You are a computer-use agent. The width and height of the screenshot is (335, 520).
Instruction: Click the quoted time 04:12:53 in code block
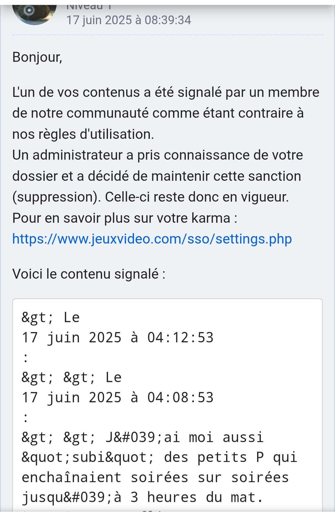click(180, 338)
